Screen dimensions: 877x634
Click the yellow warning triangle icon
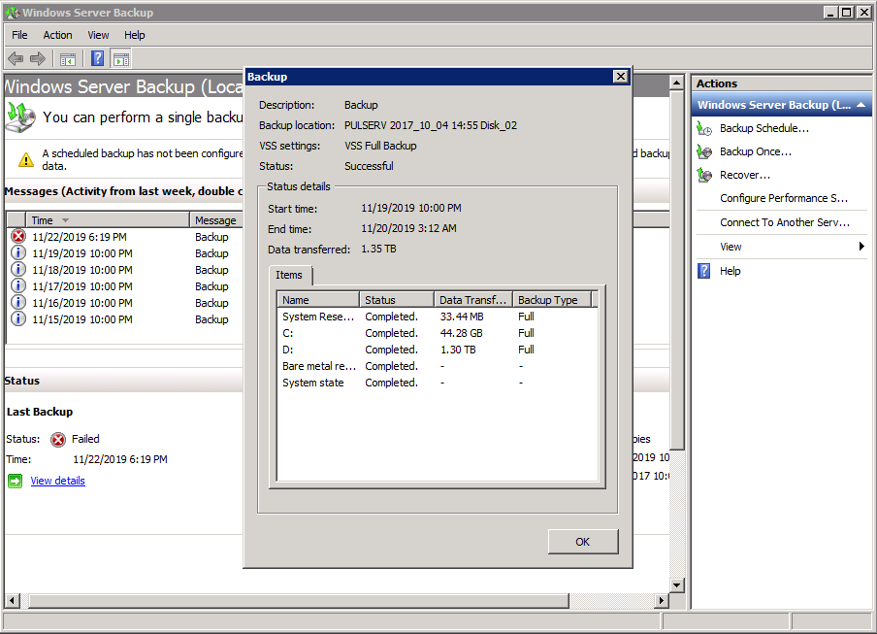coord(26,160)
